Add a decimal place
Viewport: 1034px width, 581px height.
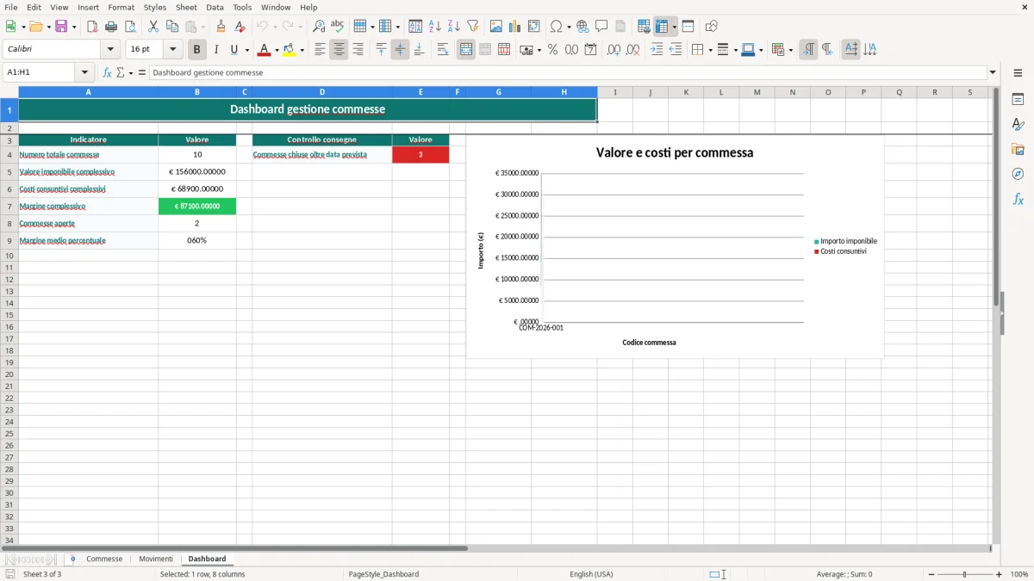tap(614, 50)
